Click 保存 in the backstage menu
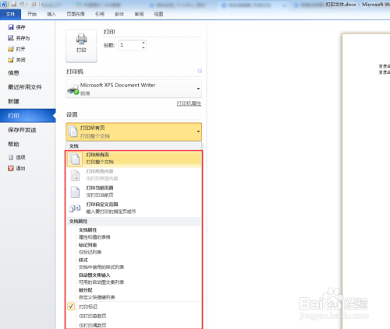Viewport: 390px width, 329px height. click(x=16, y=27)
